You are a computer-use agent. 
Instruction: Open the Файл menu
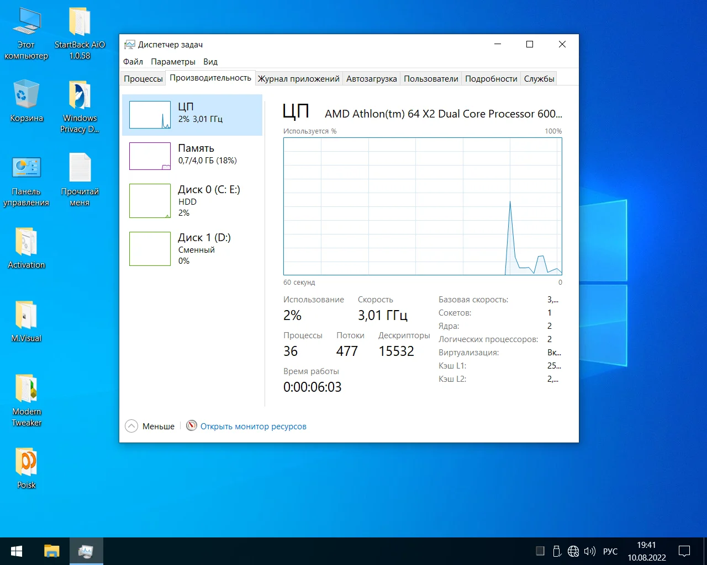[x=133, y=62]
